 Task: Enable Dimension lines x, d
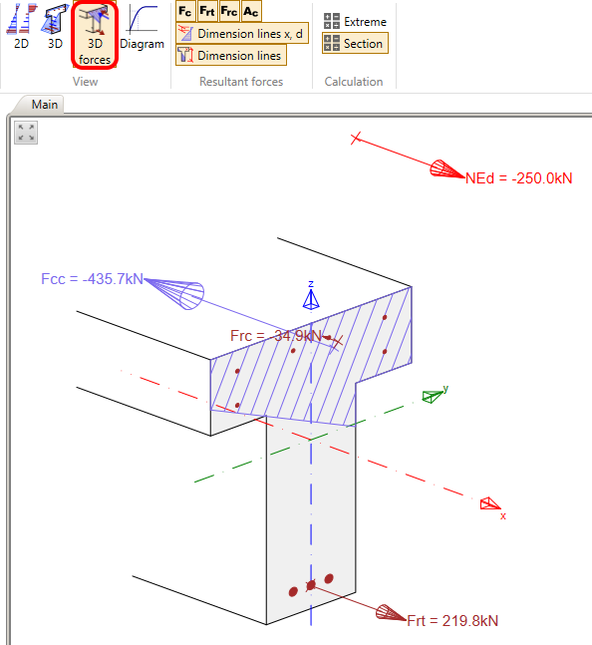click(242, 33)
